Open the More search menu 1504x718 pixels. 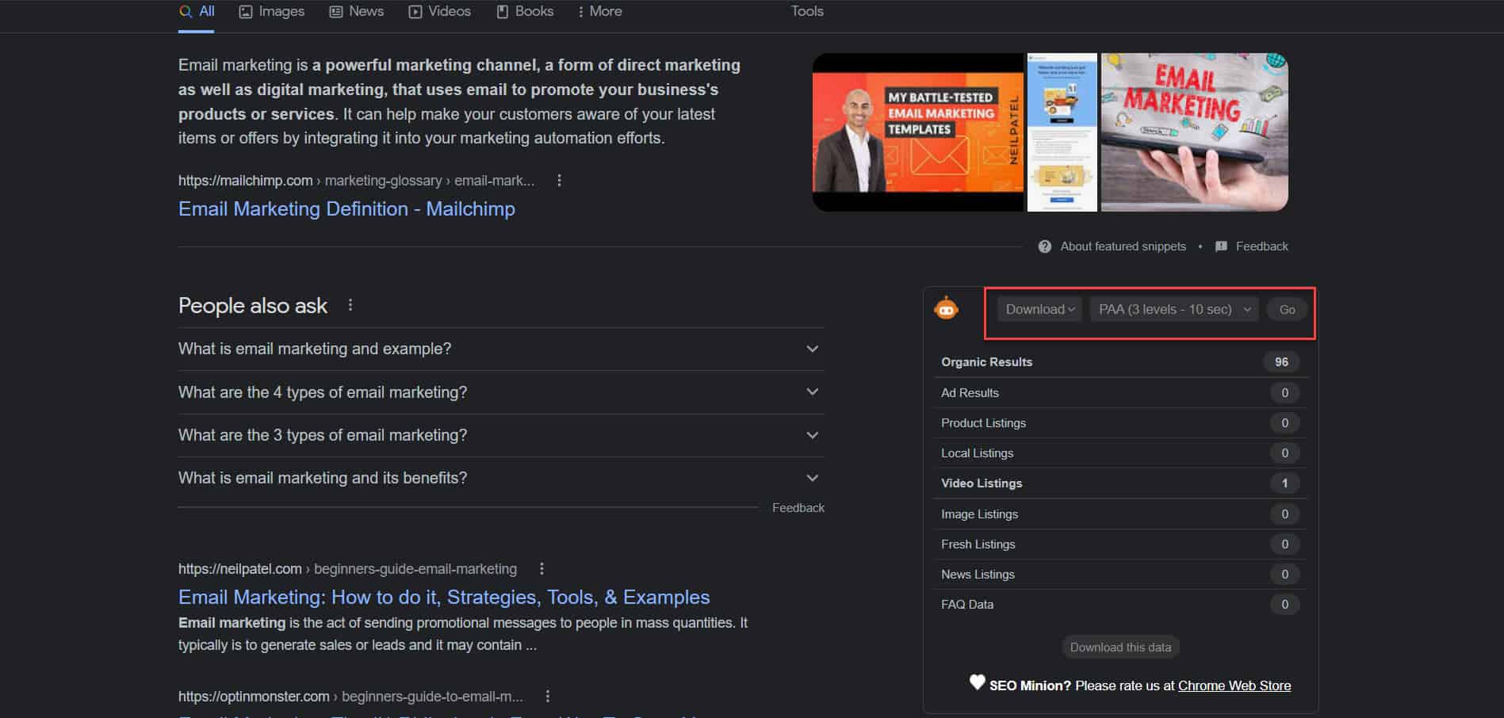(x=600, y=11)
